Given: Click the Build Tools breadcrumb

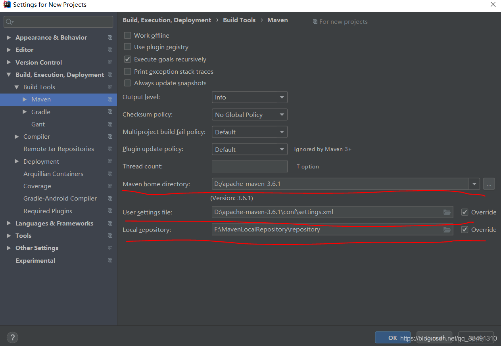Looking at the screenshot, I should point(239,20).
